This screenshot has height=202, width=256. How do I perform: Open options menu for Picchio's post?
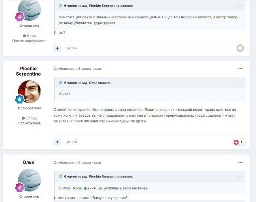click(240, 69)
